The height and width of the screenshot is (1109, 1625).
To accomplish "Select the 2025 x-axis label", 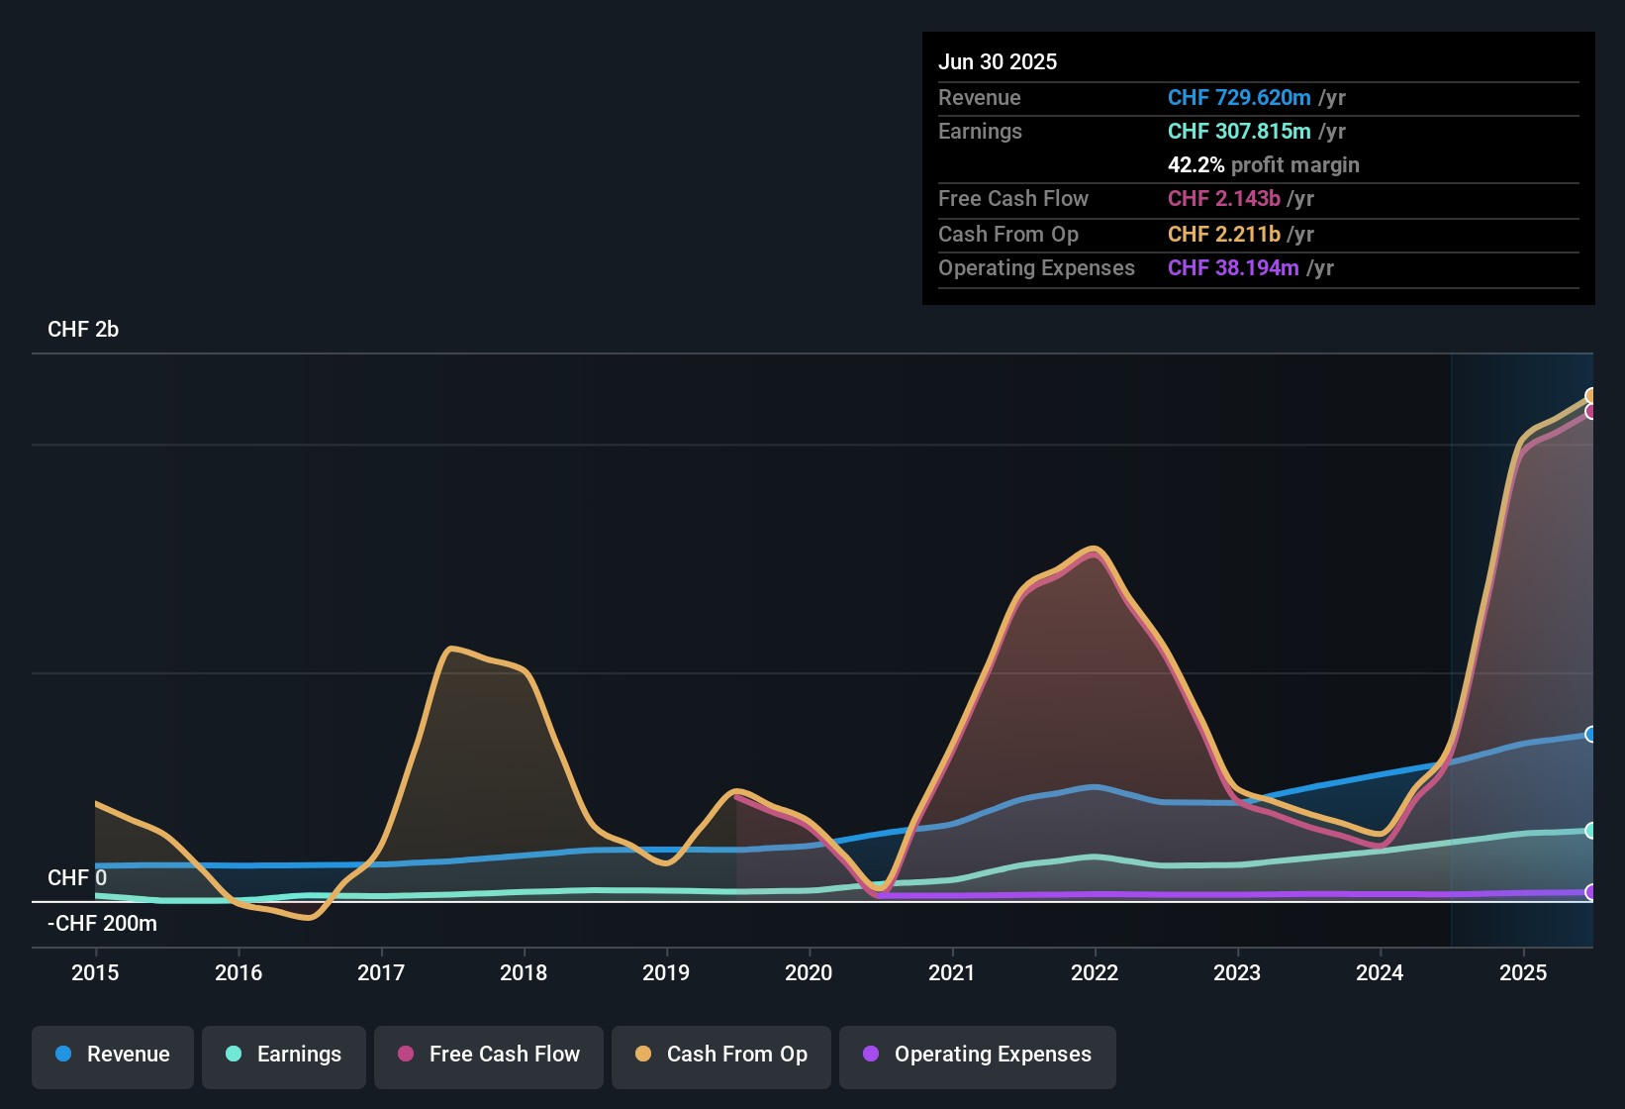I will [1523, 972].
